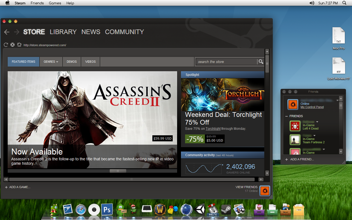Click the search the store field
Viewport: 352px width, 220px height.
tap(226, 62)
